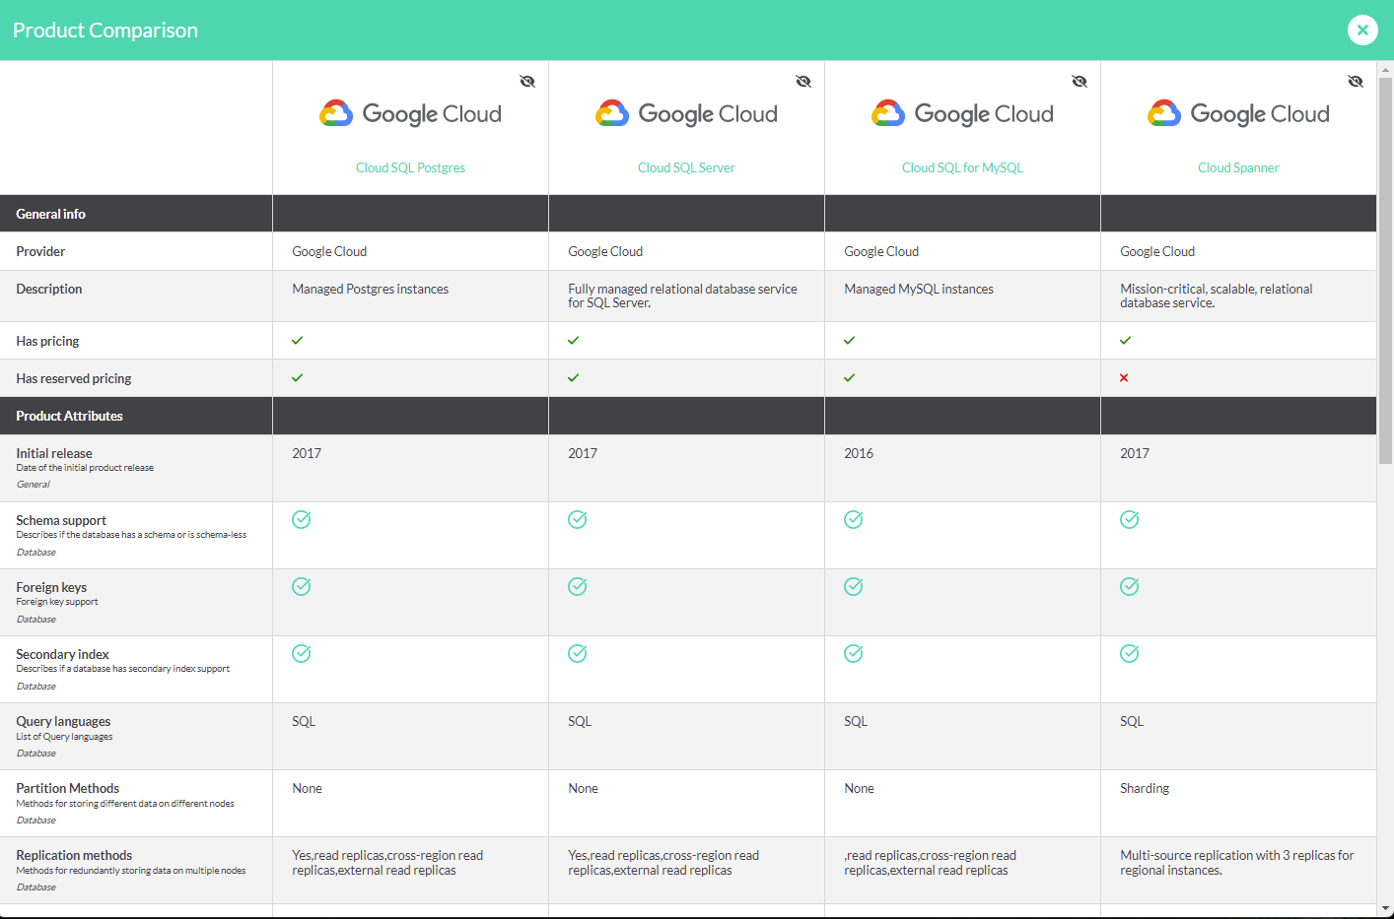Click the SQL query language for Cloud SQL Postgres
Viewport: 1394px width, 919px height.
(304, 721)
